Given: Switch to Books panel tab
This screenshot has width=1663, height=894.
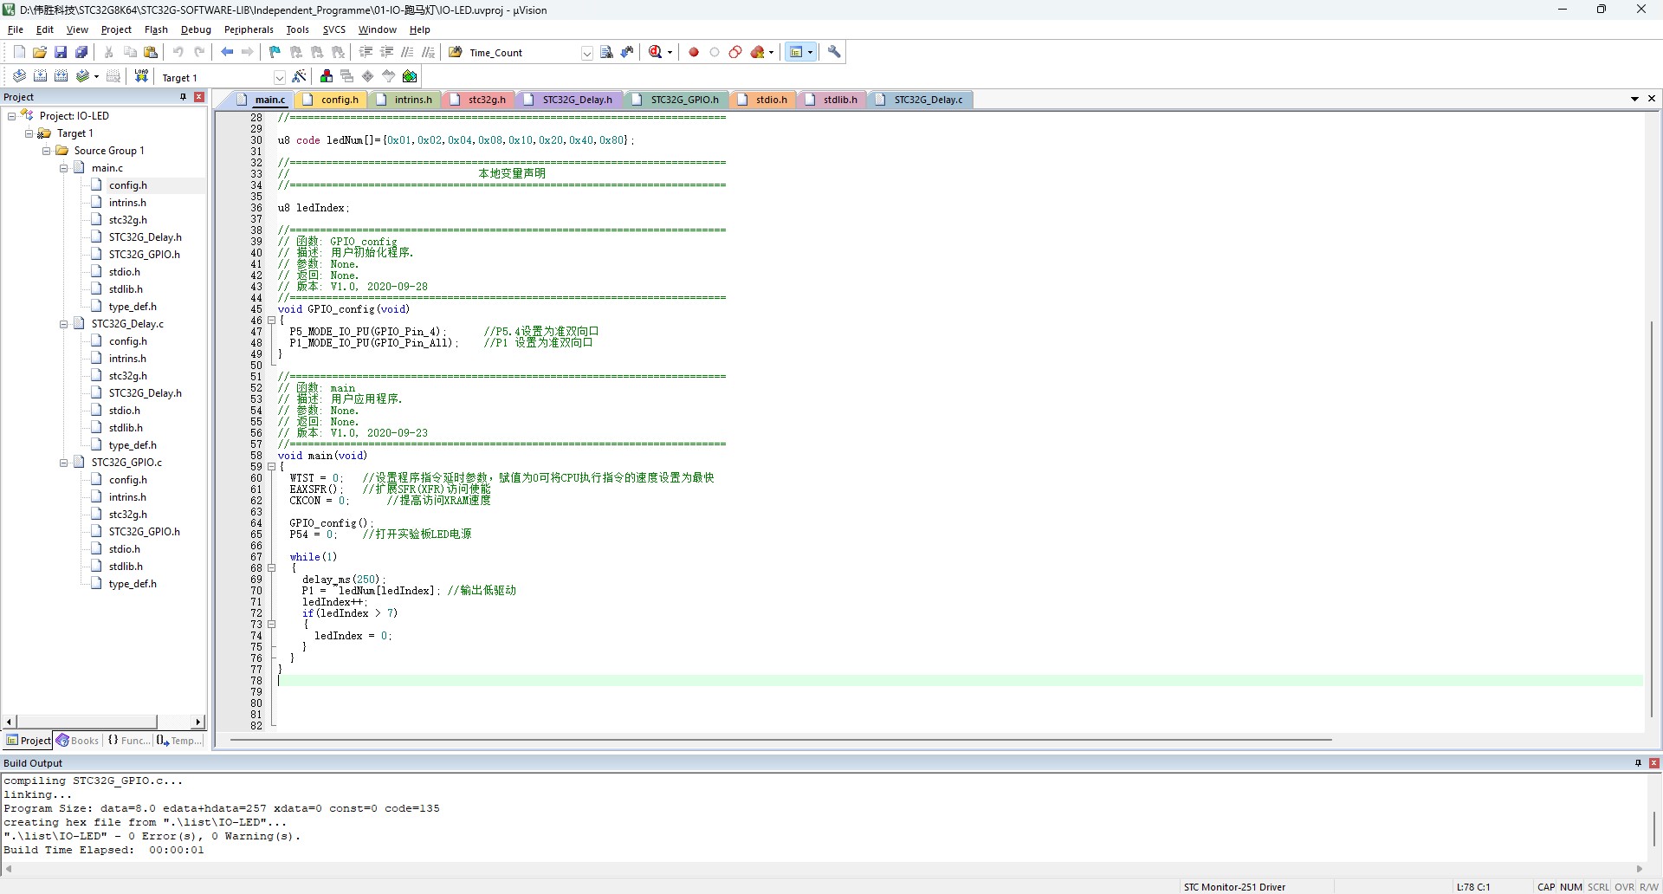Looking at the screenshot, I should [x=78, y=741].
